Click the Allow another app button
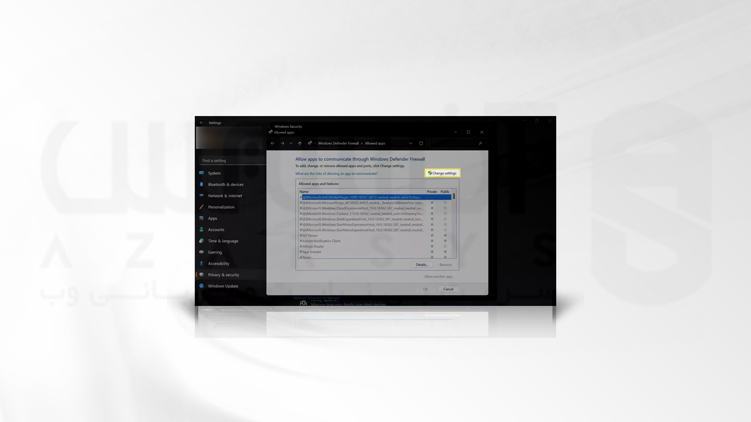 click(439, 276)
